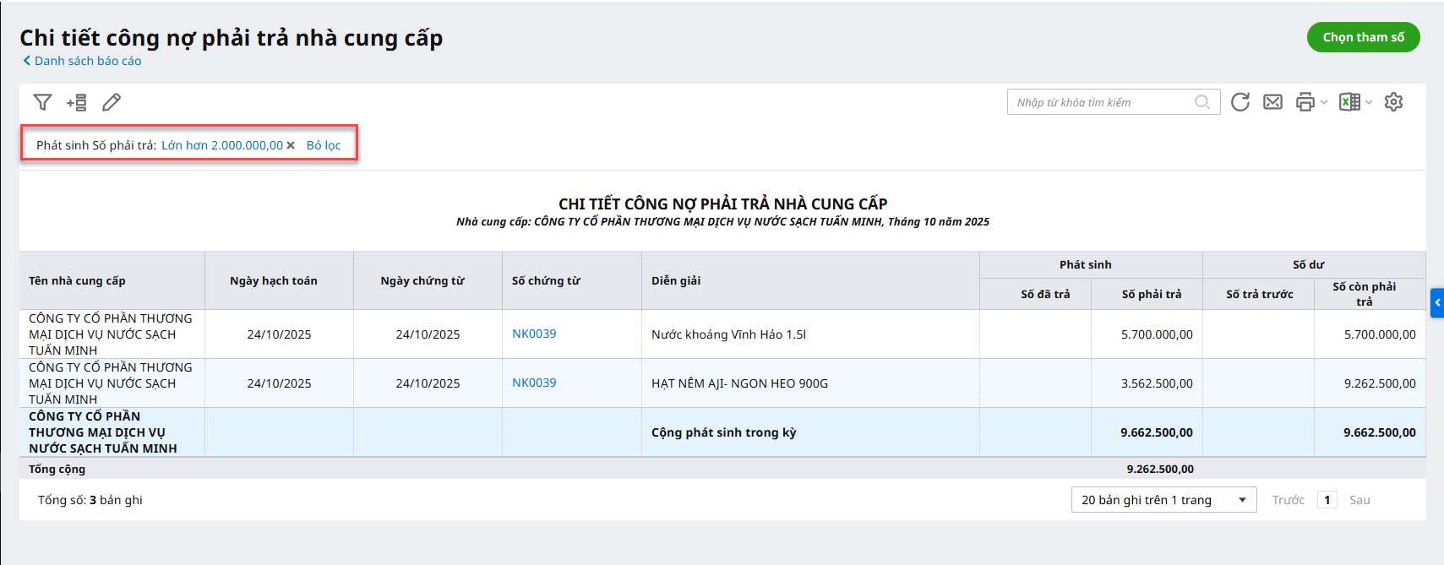Click the add rows grouping icon
1444x565 pixels.
tap(77, 102)
